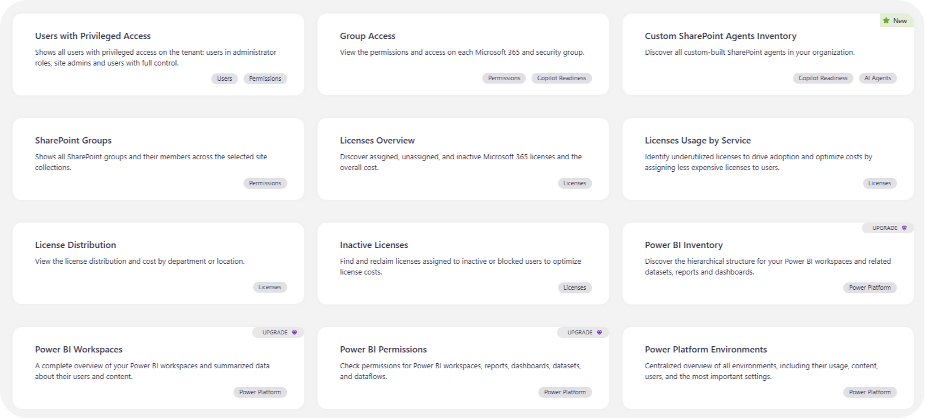Image resolution: width=925 pixels, height=418 pixels.
Task: Click text 'View the permissions and access on each'
Action: [x=462, y=53]
